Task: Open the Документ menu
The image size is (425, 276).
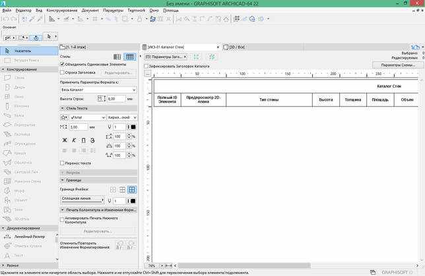Action: click(90, 11)
